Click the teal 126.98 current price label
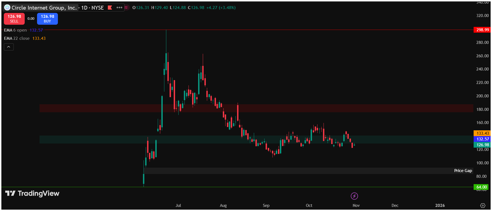Image resolution: width=492 pixels, height=211 pixels. point(482,145)
